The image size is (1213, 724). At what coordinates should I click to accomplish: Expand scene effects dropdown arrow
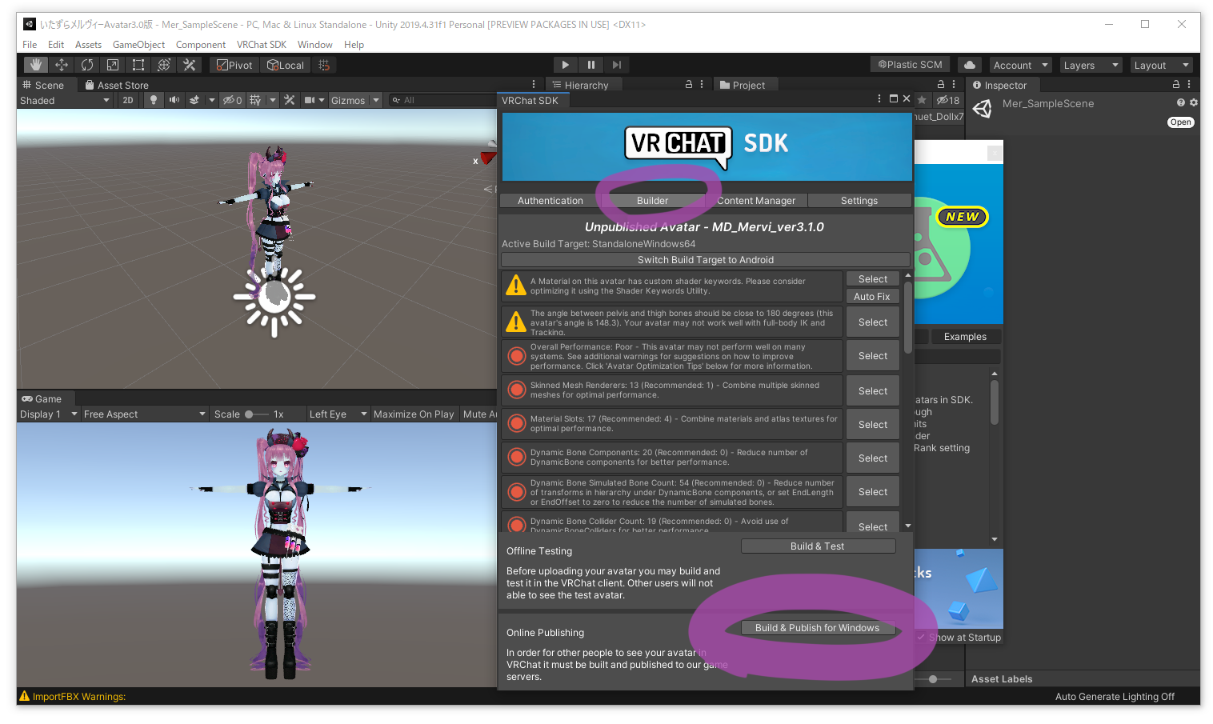(x=211, y=100)
